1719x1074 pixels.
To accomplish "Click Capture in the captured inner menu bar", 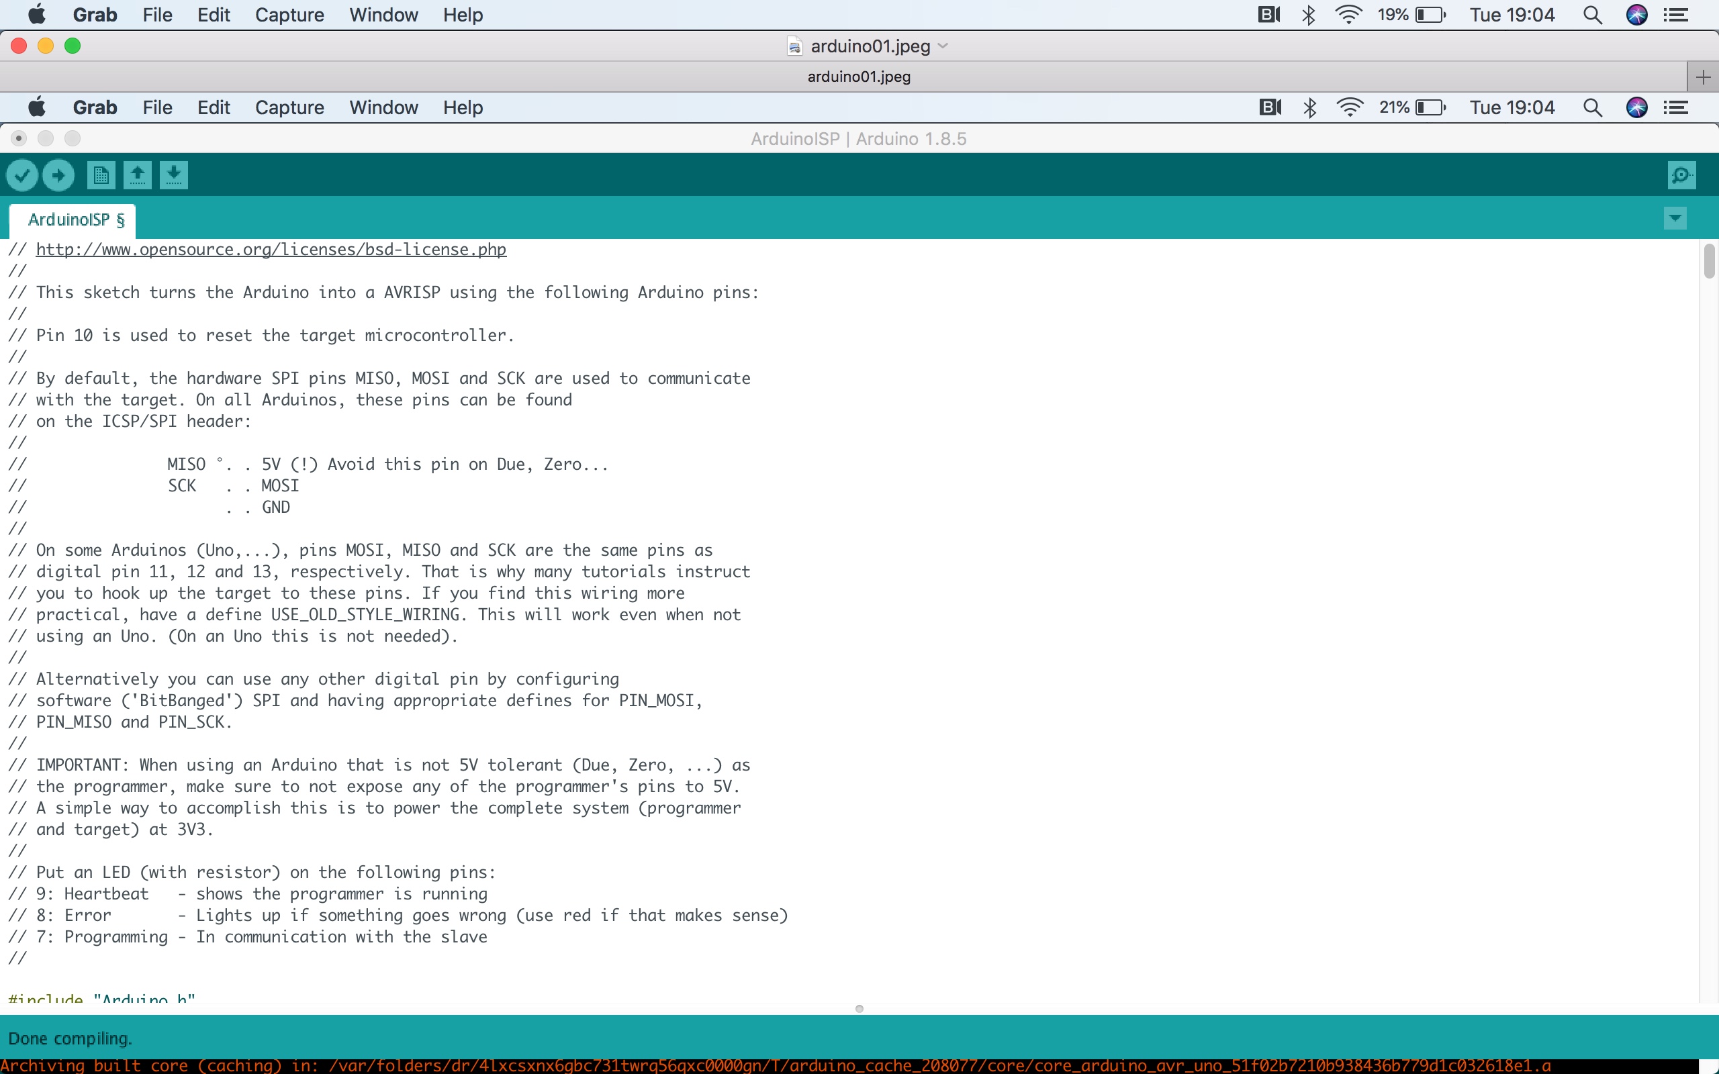I will pos(289,107).
